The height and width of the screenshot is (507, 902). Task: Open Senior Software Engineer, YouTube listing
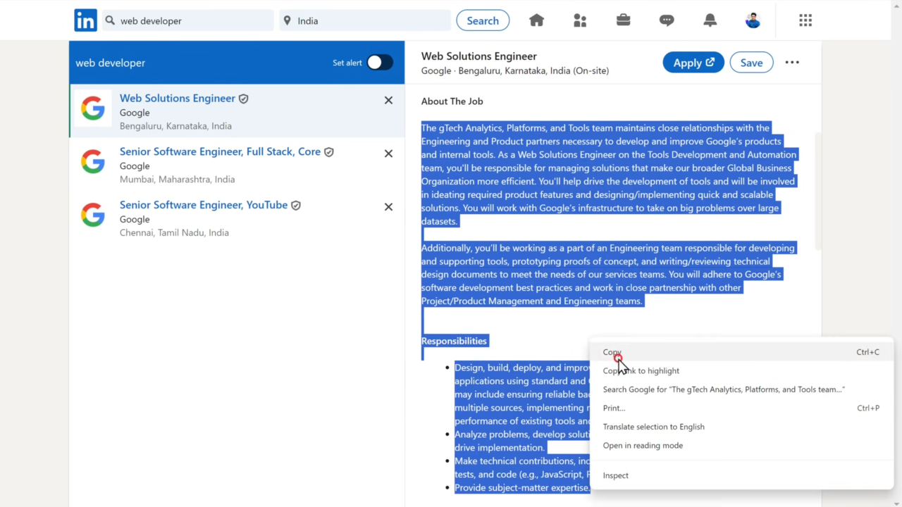tap(204, 205)
